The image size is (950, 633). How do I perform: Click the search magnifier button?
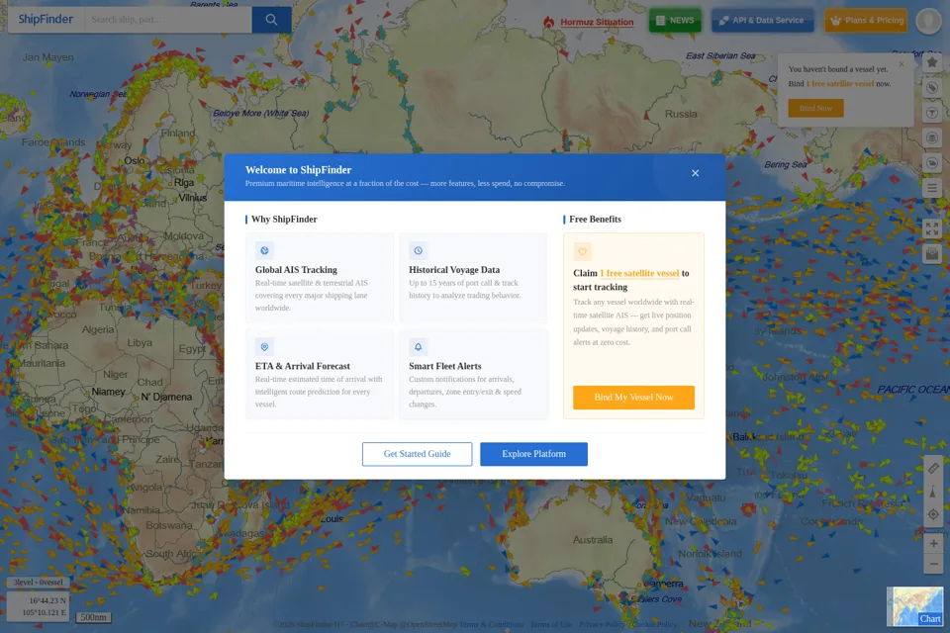coord(271,20)
